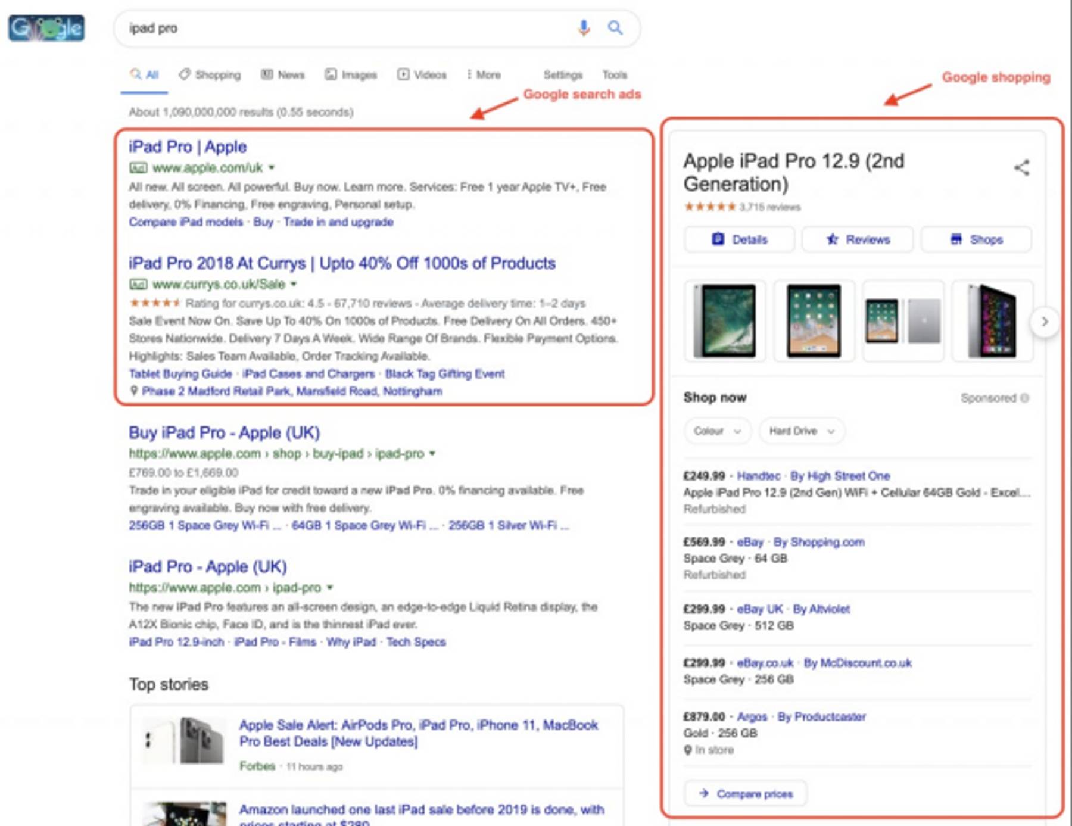Viewport: 1072px width, 826px height.
Task: Click the Reviews button
Action: pos(858,239)
